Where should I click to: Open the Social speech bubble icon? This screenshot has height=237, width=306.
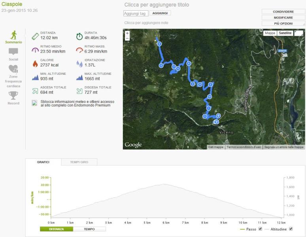tap(13, 52)
